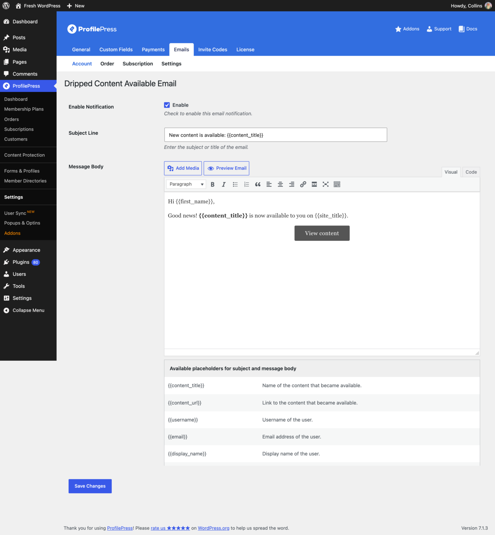Click the Save Changes button

(90, 486)
